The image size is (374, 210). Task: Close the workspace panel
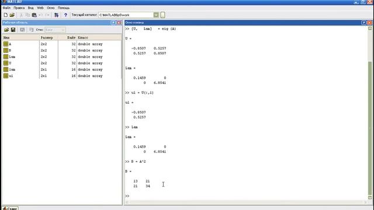[x=119, y=23]
